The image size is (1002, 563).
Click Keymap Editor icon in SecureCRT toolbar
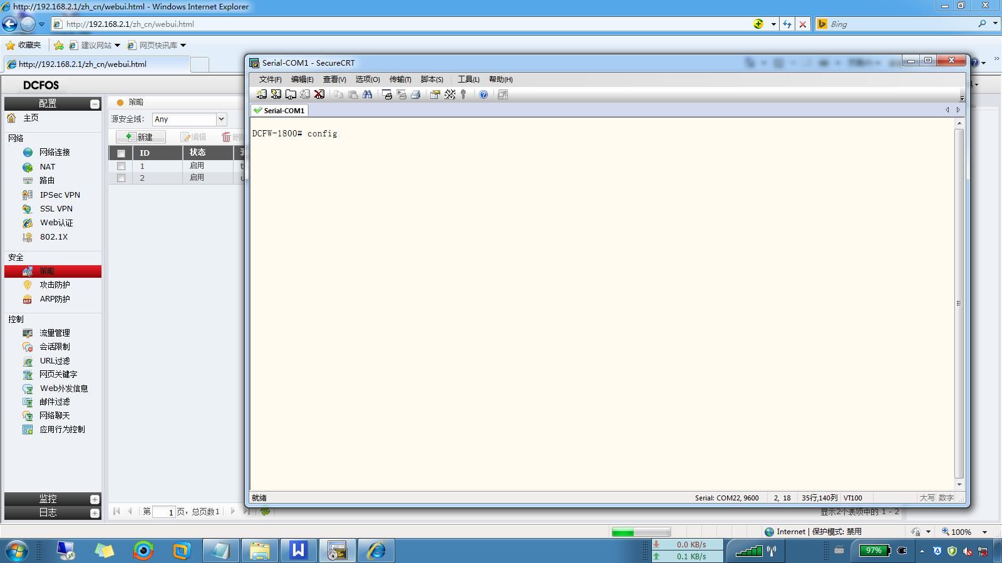(x=450, y=94)
